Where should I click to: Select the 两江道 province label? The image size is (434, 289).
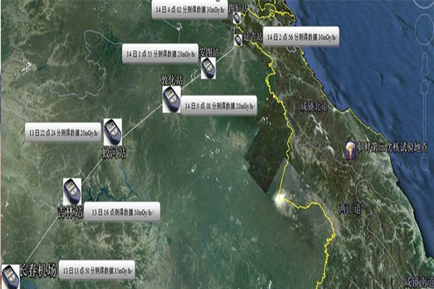tap(349, 208)
